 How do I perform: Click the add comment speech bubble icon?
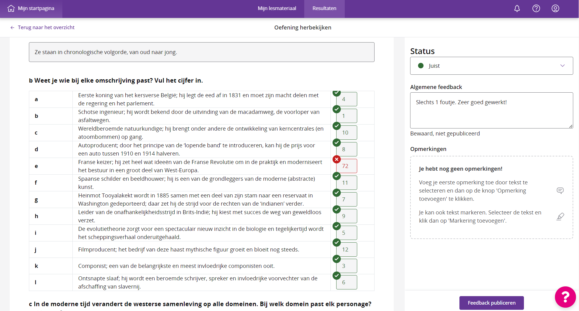coord(560,190)
